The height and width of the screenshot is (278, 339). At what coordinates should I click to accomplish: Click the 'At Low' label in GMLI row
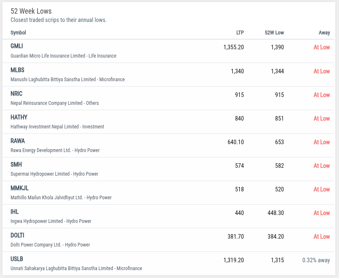322,47
